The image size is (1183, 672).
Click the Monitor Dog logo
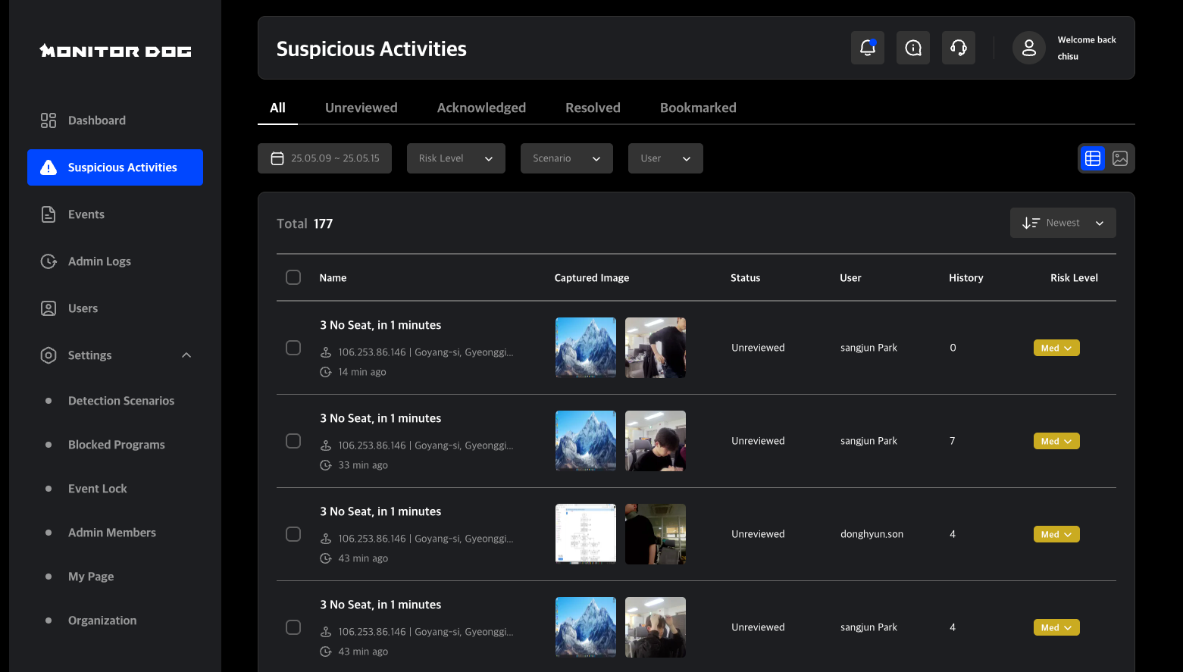(115, 51)
